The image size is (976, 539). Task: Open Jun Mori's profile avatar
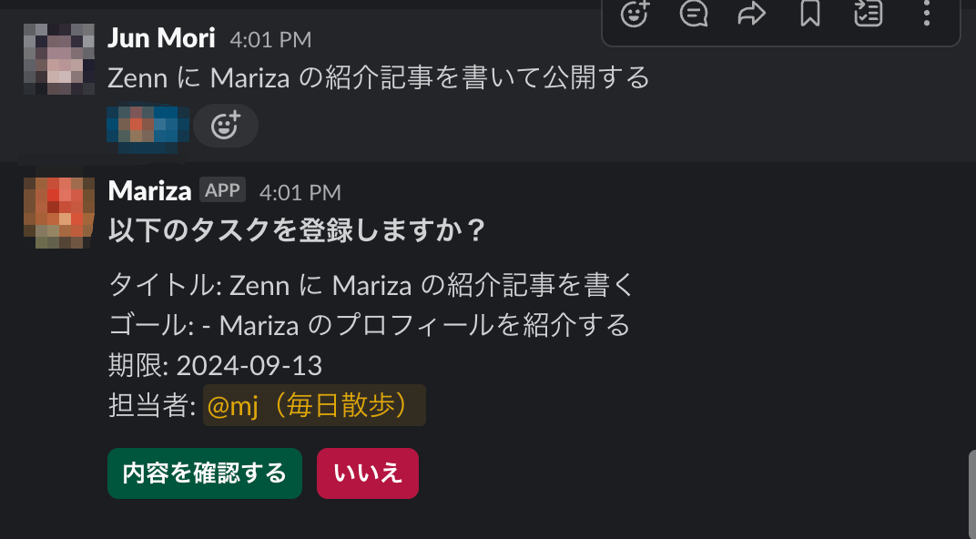(59, 59)
